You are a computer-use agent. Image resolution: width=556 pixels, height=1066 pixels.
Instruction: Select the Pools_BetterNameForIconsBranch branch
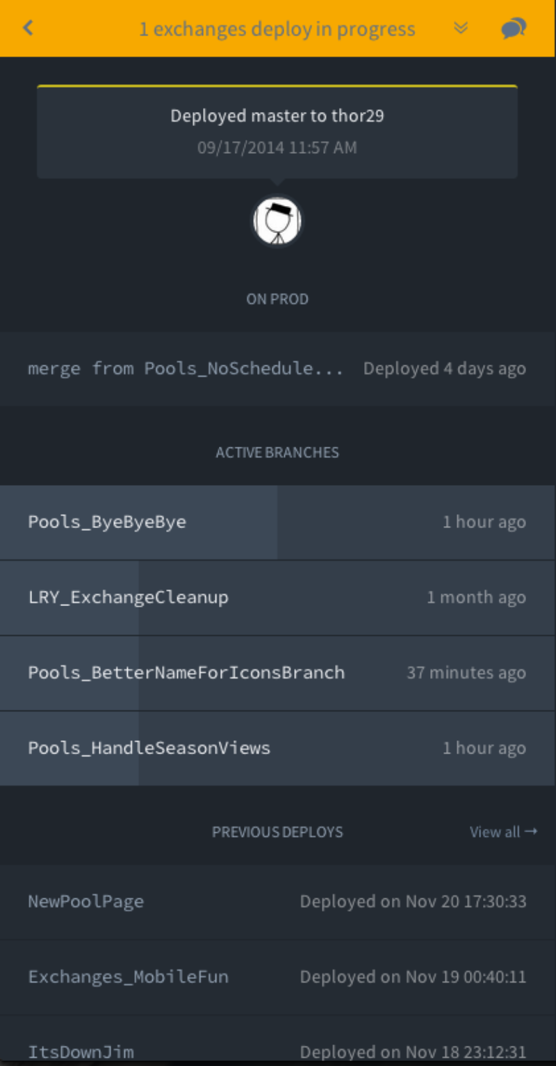point(278,673)
